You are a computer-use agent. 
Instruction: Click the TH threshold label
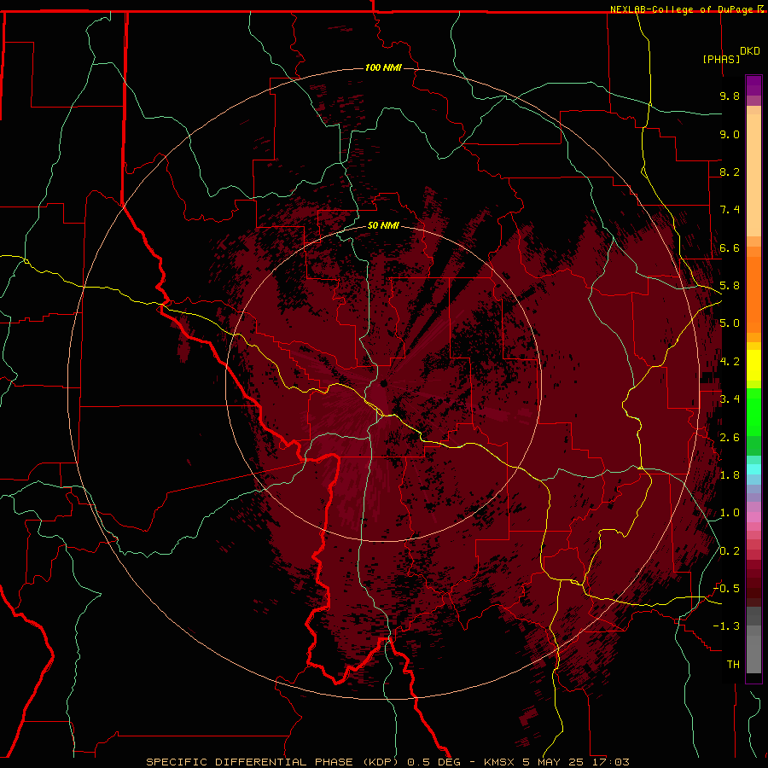(733, 665)
